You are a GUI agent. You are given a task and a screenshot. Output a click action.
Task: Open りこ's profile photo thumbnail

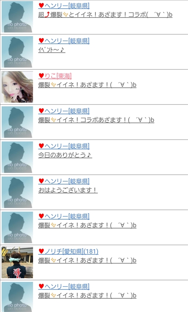coord(17,87)
